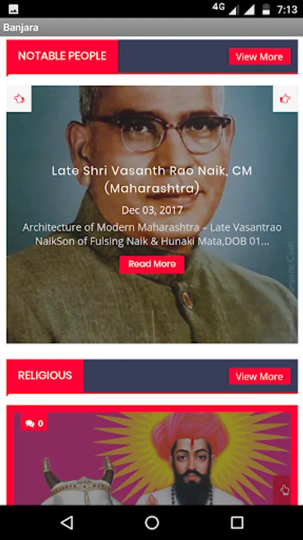The image size is (303, 540).
Task: Tap the Dec 03, 2017 post date
Action: pos(152,210)
